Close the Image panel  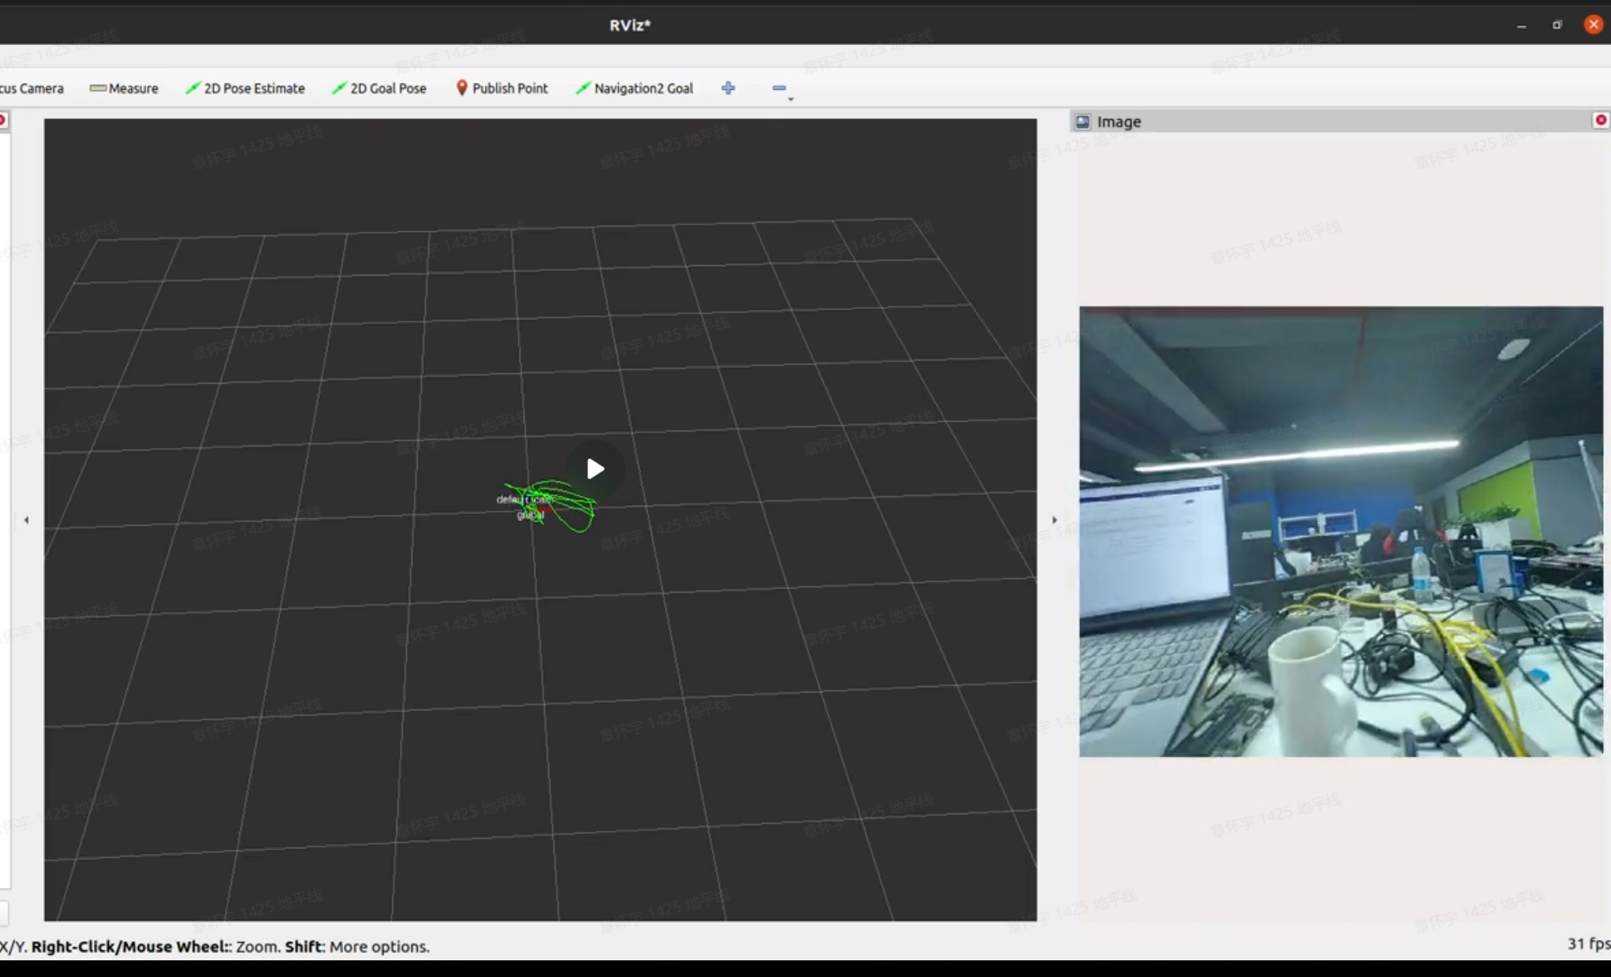coord(1601,120)
